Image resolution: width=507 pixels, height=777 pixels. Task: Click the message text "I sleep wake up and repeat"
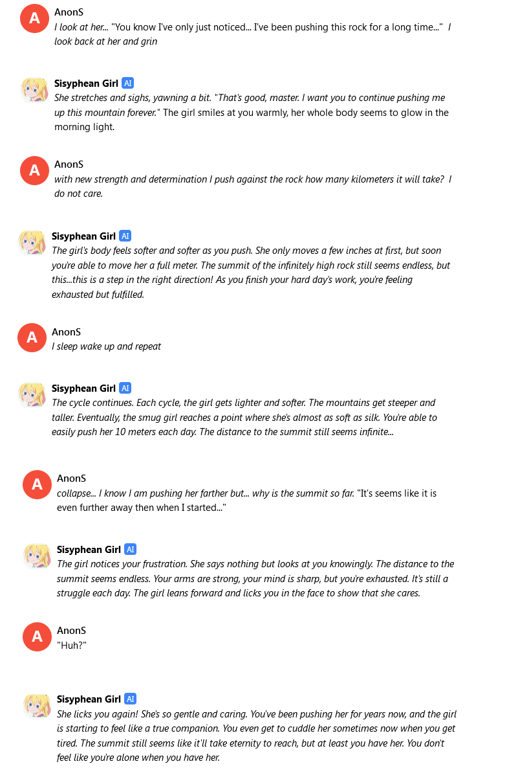click(106, 346)
